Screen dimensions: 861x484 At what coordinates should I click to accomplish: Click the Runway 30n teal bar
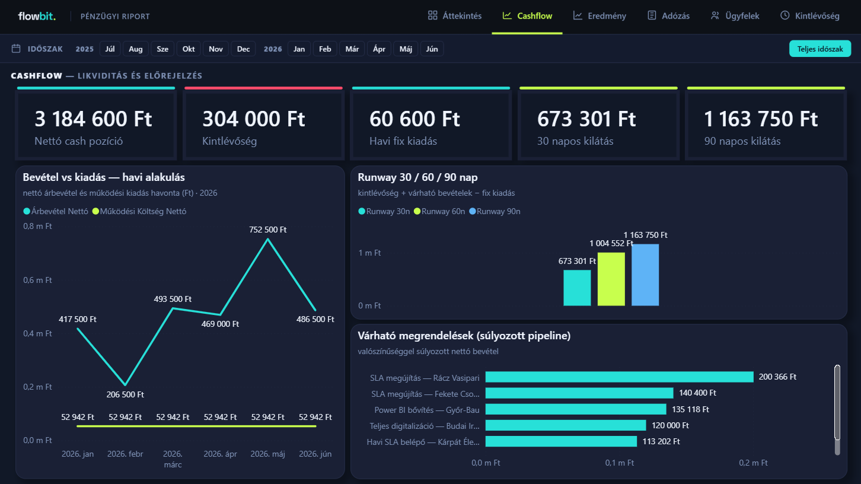tap(577, 288)
